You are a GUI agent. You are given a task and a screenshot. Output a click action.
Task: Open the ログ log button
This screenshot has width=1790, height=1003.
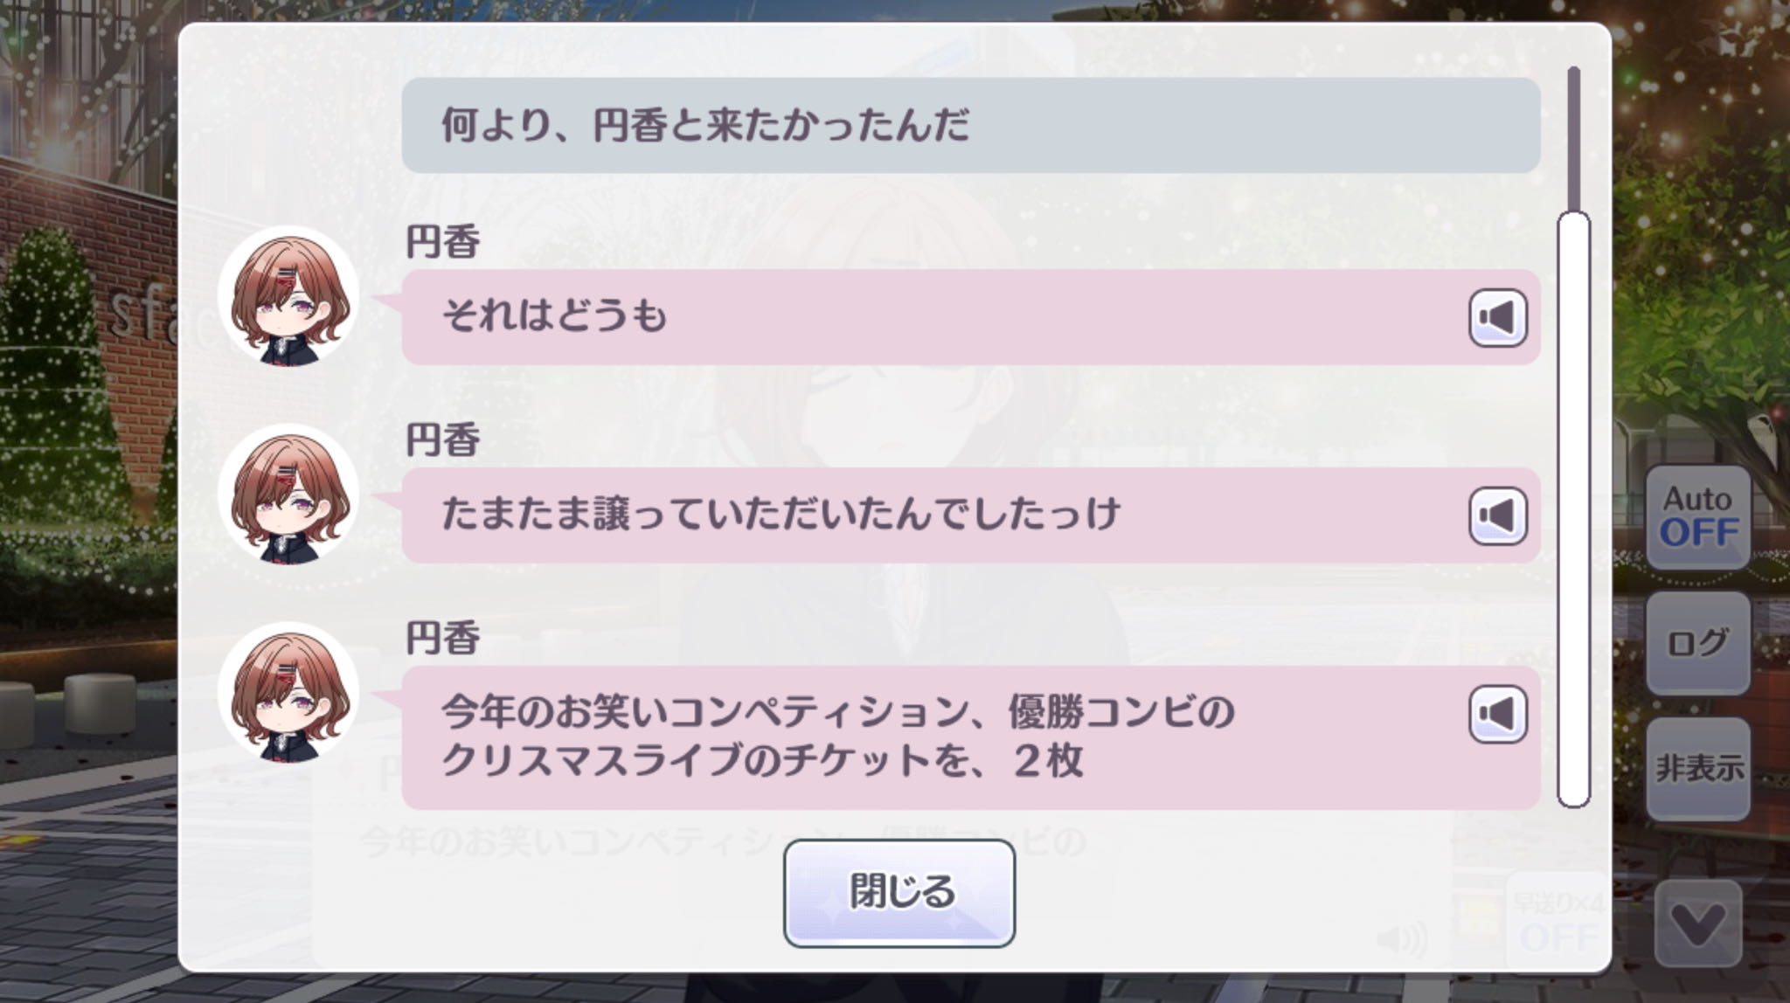pos(1697,643)
